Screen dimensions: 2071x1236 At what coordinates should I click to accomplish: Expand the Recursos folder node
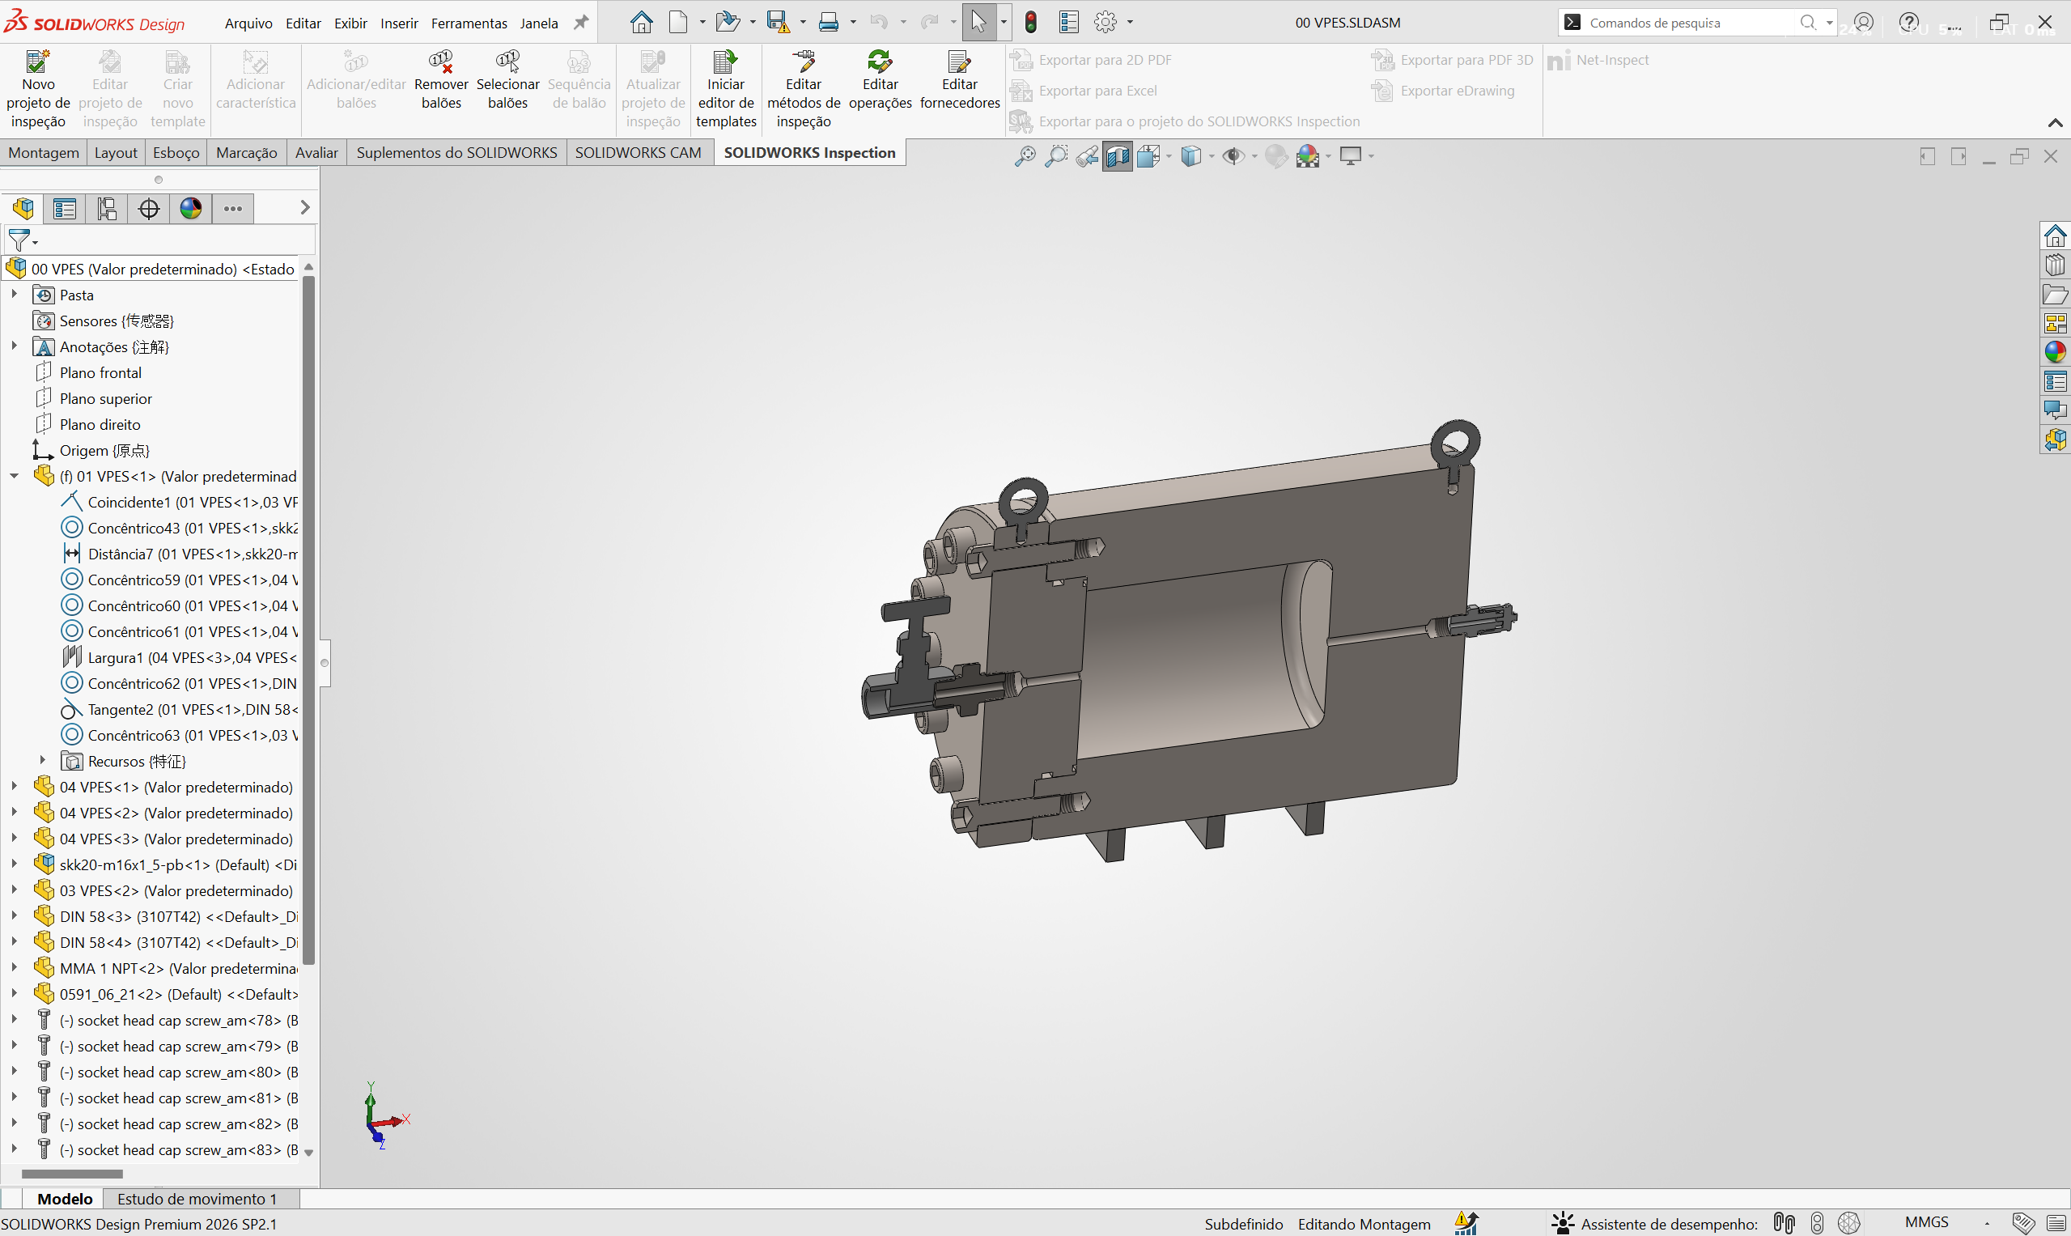tap(42, 761)
